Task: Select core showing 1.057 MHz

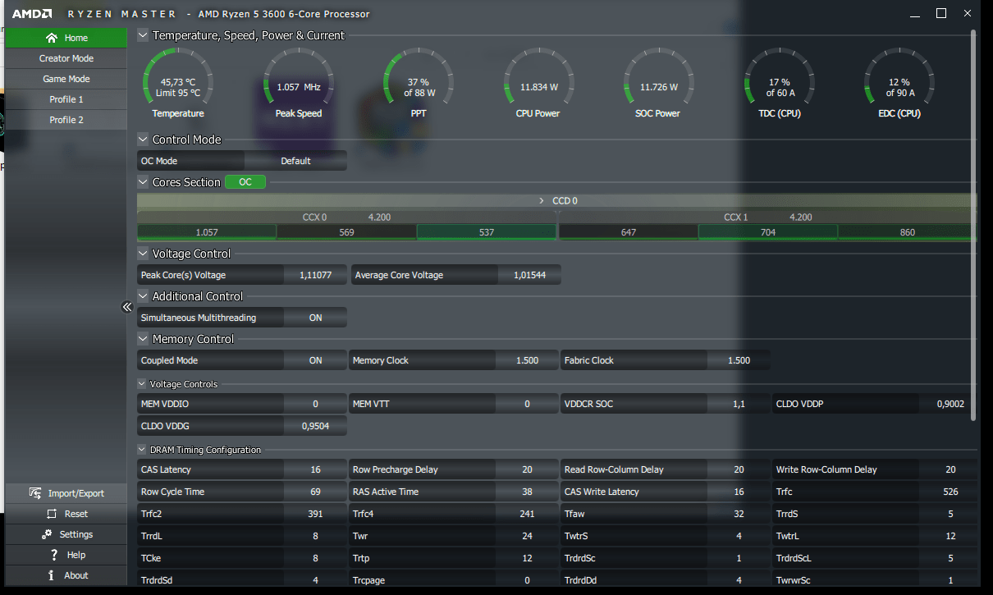Action: (207, 232)
